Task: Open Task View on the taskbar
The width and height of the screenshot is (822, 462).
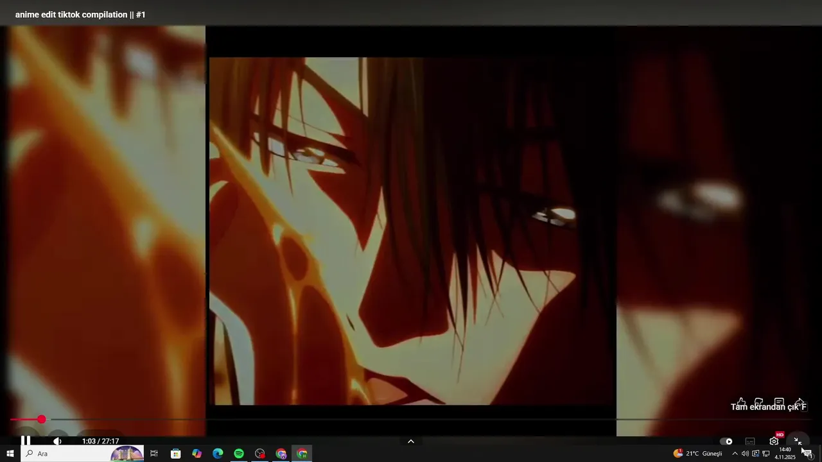Action: coord(154,454)
